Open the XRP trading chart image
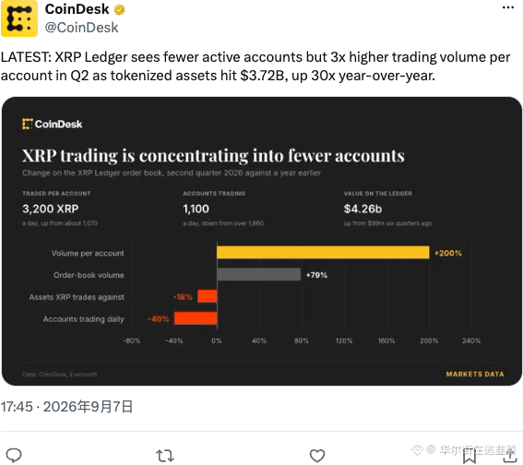 [262, 241]
